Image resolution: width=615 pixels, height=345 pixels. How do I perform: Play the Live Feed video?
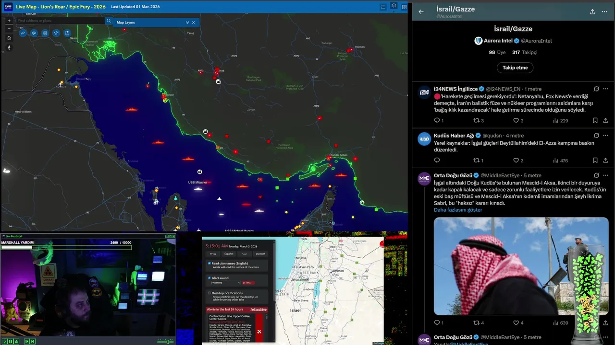[4, 341]
